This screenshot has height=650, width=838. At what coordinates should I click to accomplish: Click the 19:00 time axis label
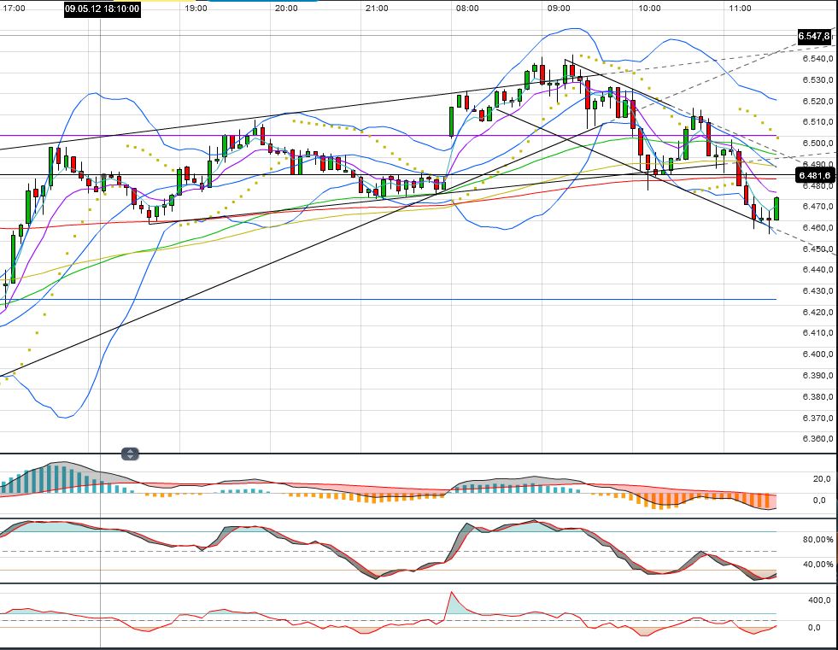coord(196,9)
